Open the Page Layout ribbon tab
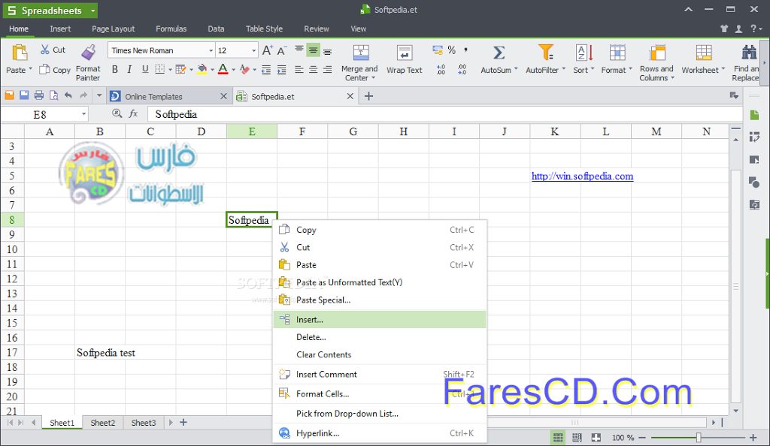Image resolution: width=770 pixels, height=446 pixels. click(113, 29)
